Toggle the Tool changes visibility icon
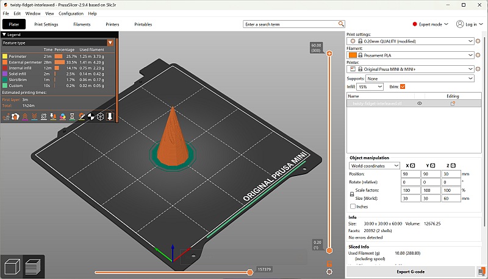 53,116
